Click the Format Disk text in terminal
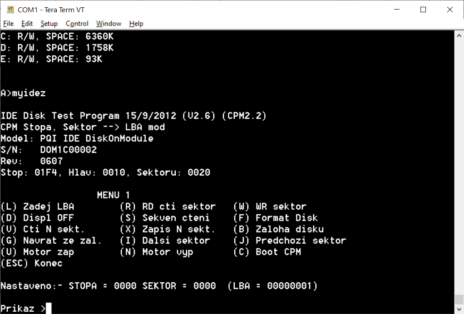 [286, 218]
